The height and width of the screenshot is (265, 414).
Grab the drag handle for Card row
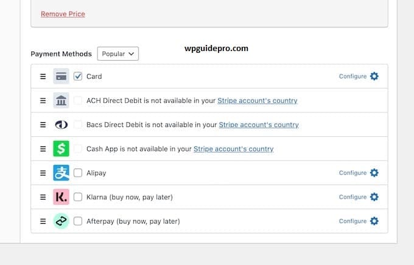pyautogui.click(x=43, y=77)
